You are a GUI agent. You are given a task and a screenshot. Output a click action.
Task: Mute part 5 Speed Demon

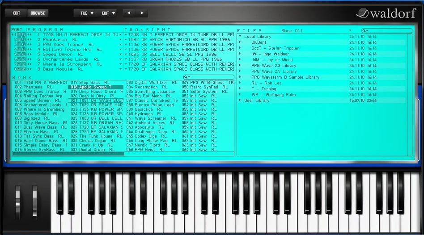point(19,55)
